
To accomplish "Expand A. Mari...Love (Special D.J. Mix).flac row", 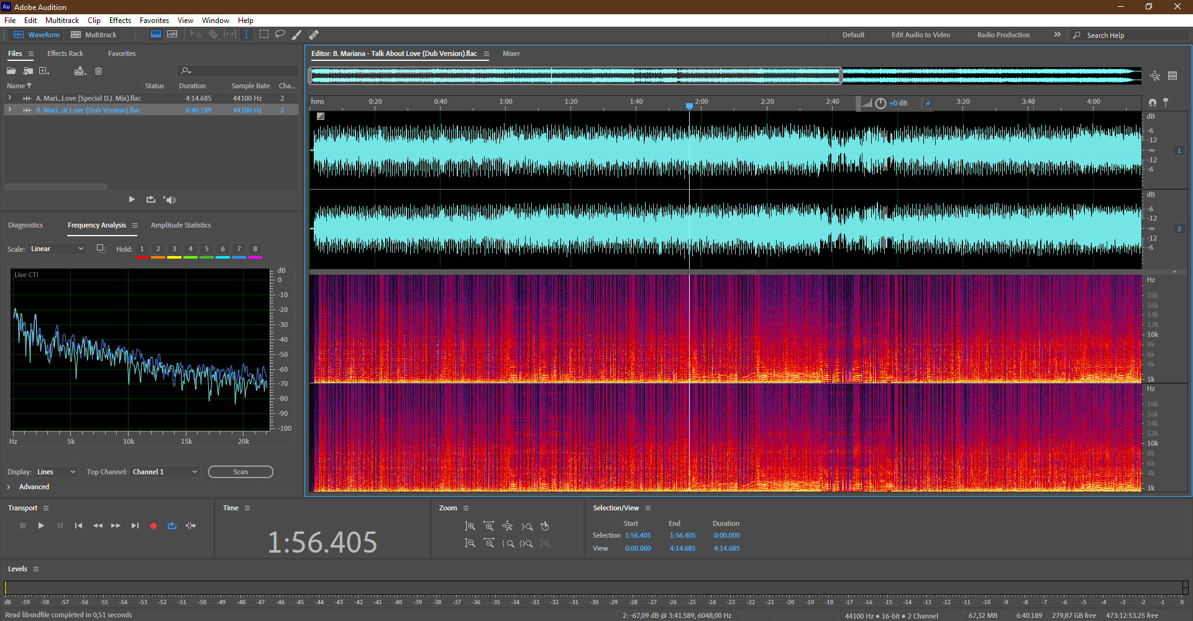I will point(10,98).
